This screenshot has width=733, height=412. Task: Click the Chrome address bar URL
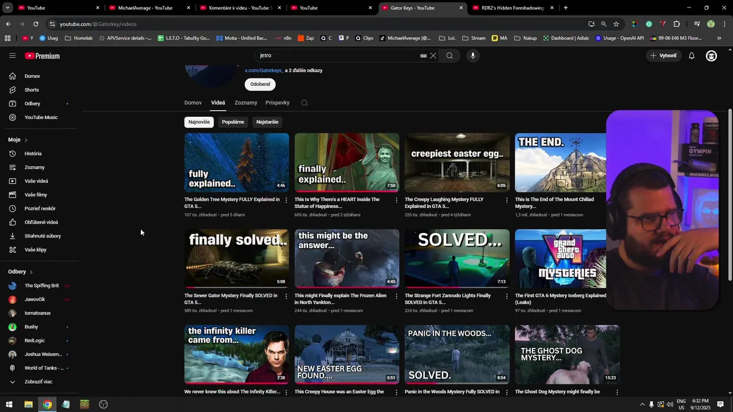pos(98,24)
